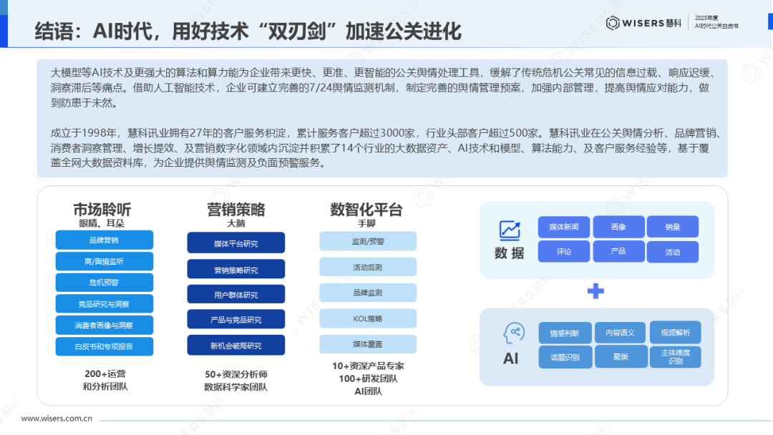Click the 情感判断 AI tile
The width and height of the screenshot is (773, 435).
click(x=565, y=333)
